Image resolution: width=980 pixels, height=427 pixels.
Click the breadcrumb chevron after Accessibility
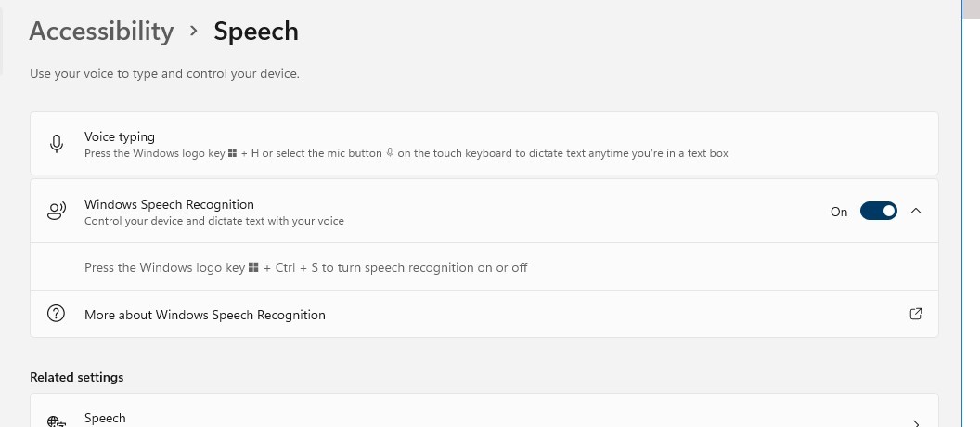click(x=193, y=31)
